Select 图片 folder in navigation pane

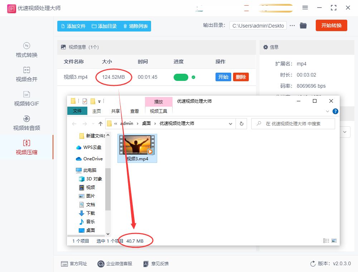point(87,196)
